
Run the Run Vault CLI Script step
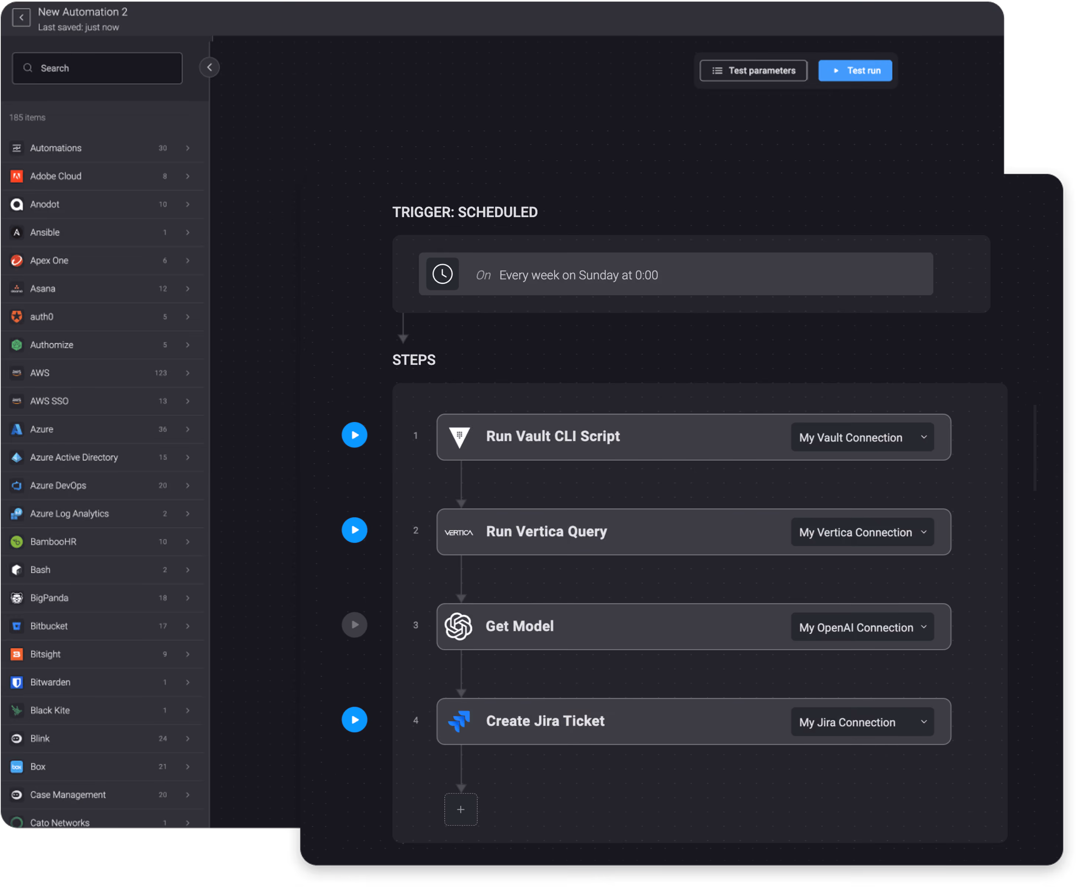(x=355, y=435)
